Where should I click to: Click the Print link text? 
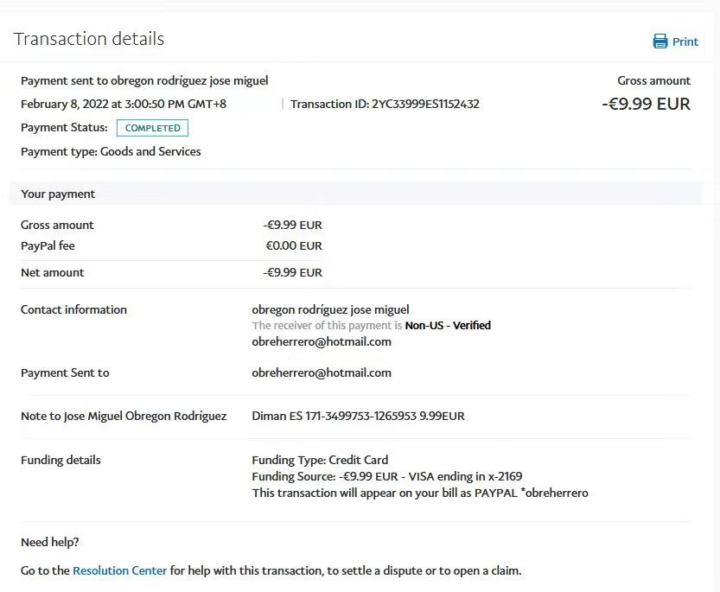(x=685, y=41)
